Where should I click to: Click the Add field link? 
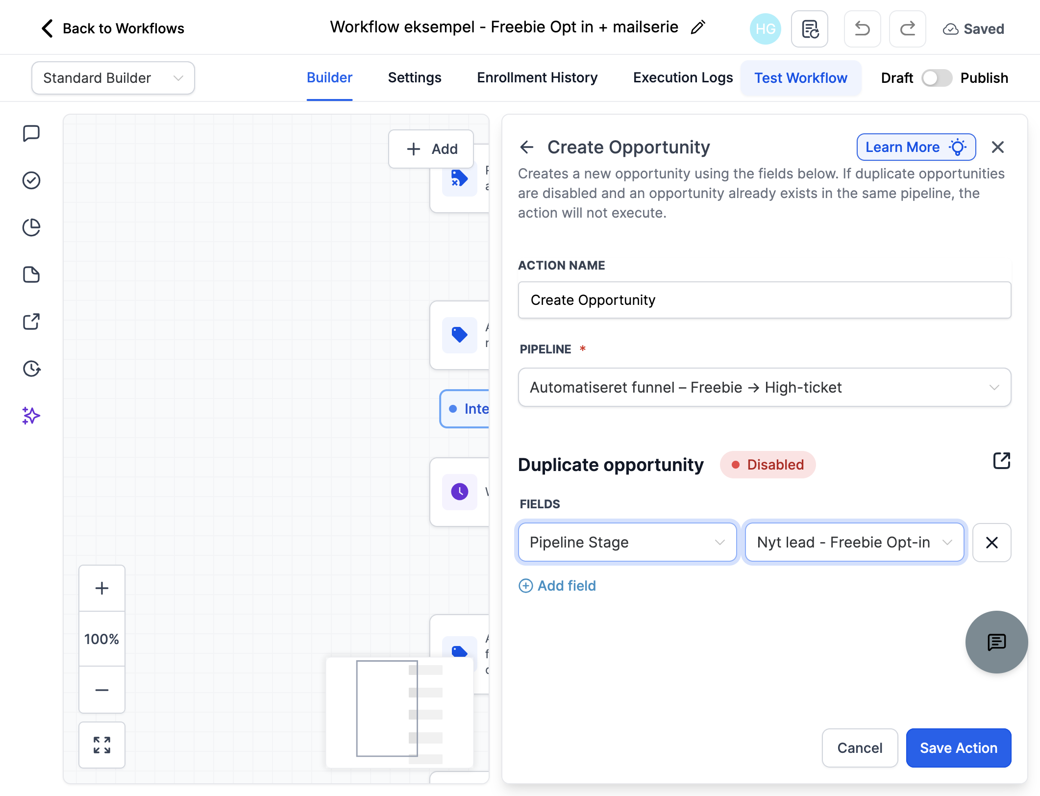[x=557, y=586]
